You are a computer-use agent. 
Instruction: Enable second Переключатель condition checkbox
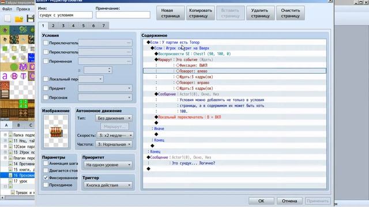[x=46, y=52]
